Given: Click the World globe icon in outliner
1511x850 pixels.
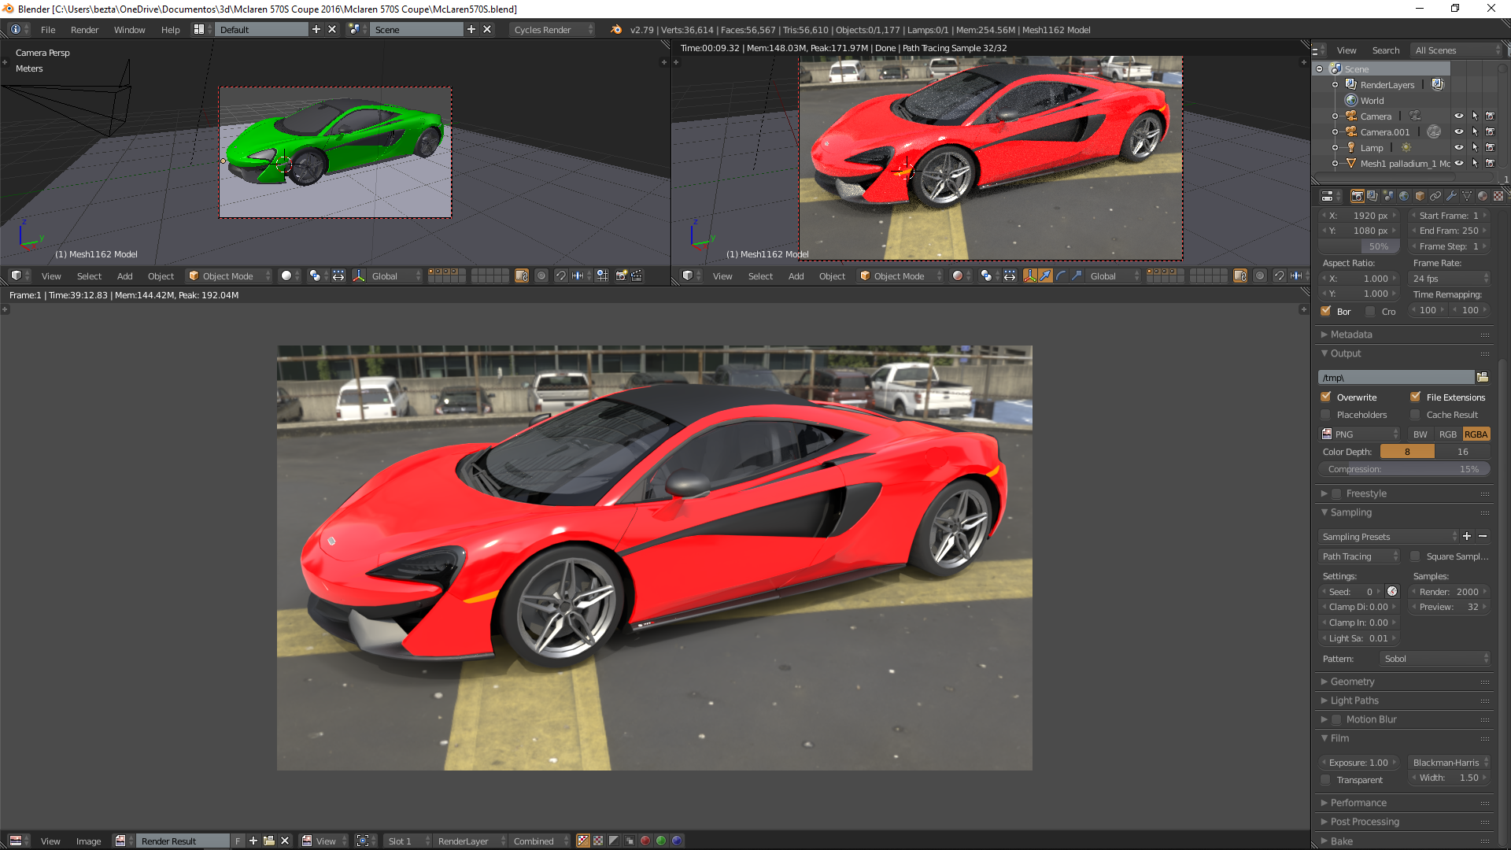Looking at the screenshot, I should point(1351,100).
